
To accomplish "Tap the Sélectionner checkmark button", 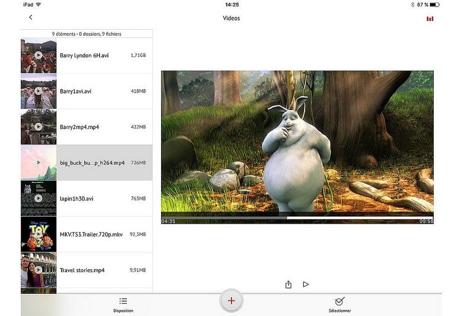I will pos(340,305).
